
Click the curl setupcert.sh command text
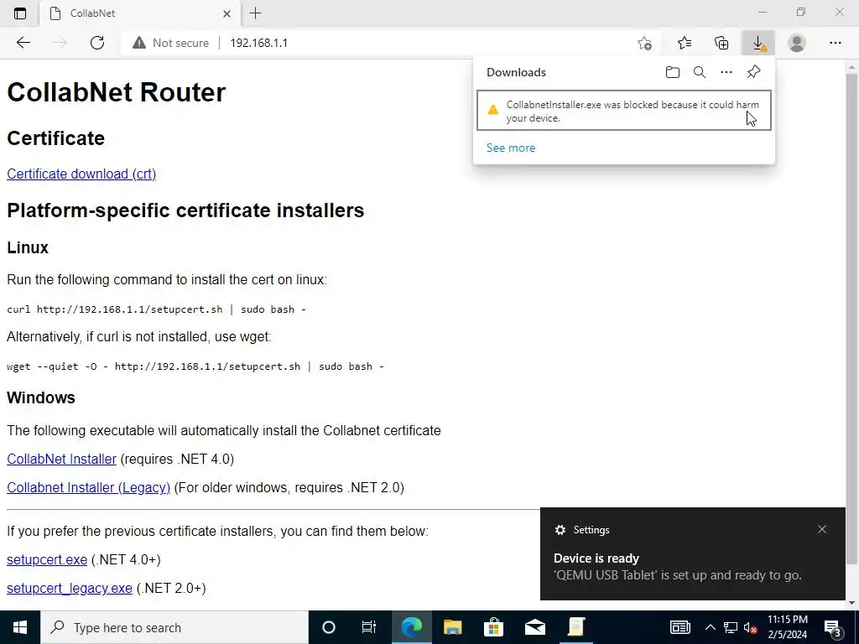[156, 309]
